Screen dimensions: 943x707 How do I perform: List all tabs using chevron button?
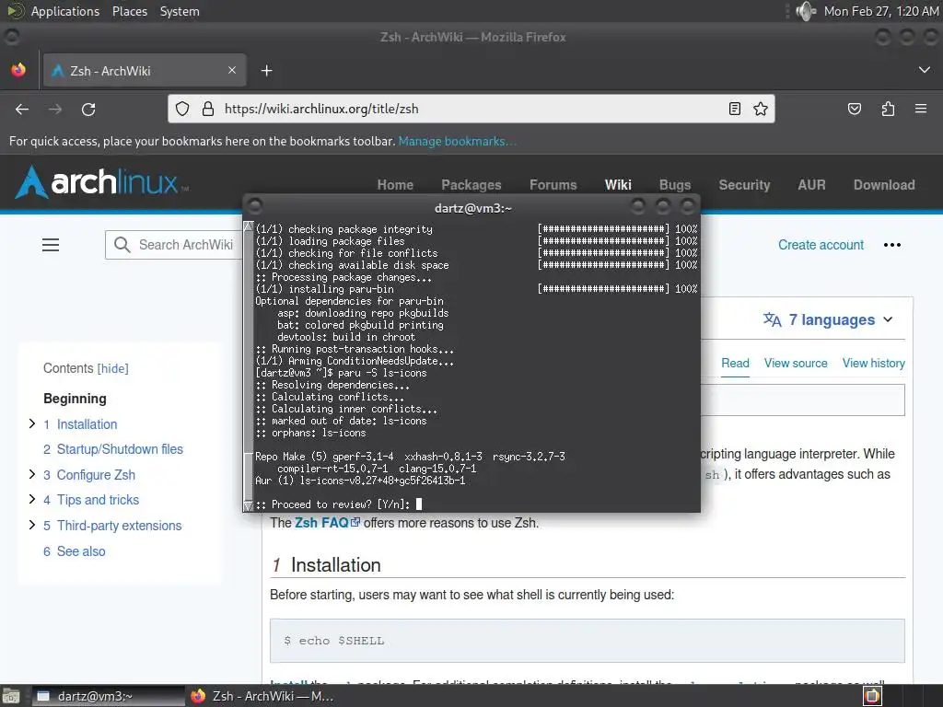[x=925, y=70]
